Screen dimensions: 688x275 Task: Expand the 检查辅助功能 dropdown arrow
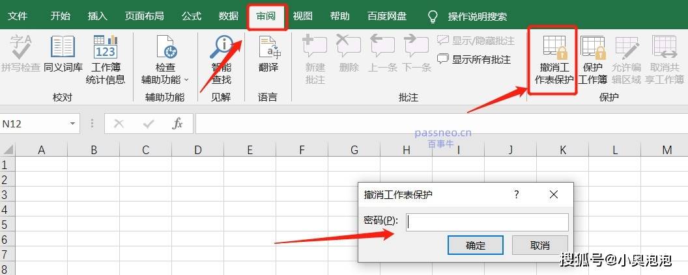coord(186,80)
